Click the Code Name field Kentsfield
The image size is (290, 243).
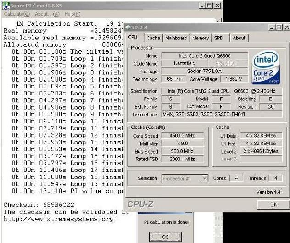click(x=184, y=63)
